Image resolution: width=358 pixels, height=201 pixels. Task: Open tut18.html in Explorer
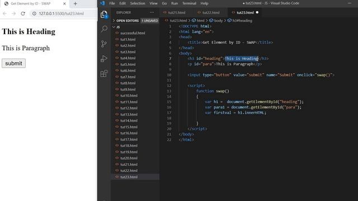click(x=135, y=146)
